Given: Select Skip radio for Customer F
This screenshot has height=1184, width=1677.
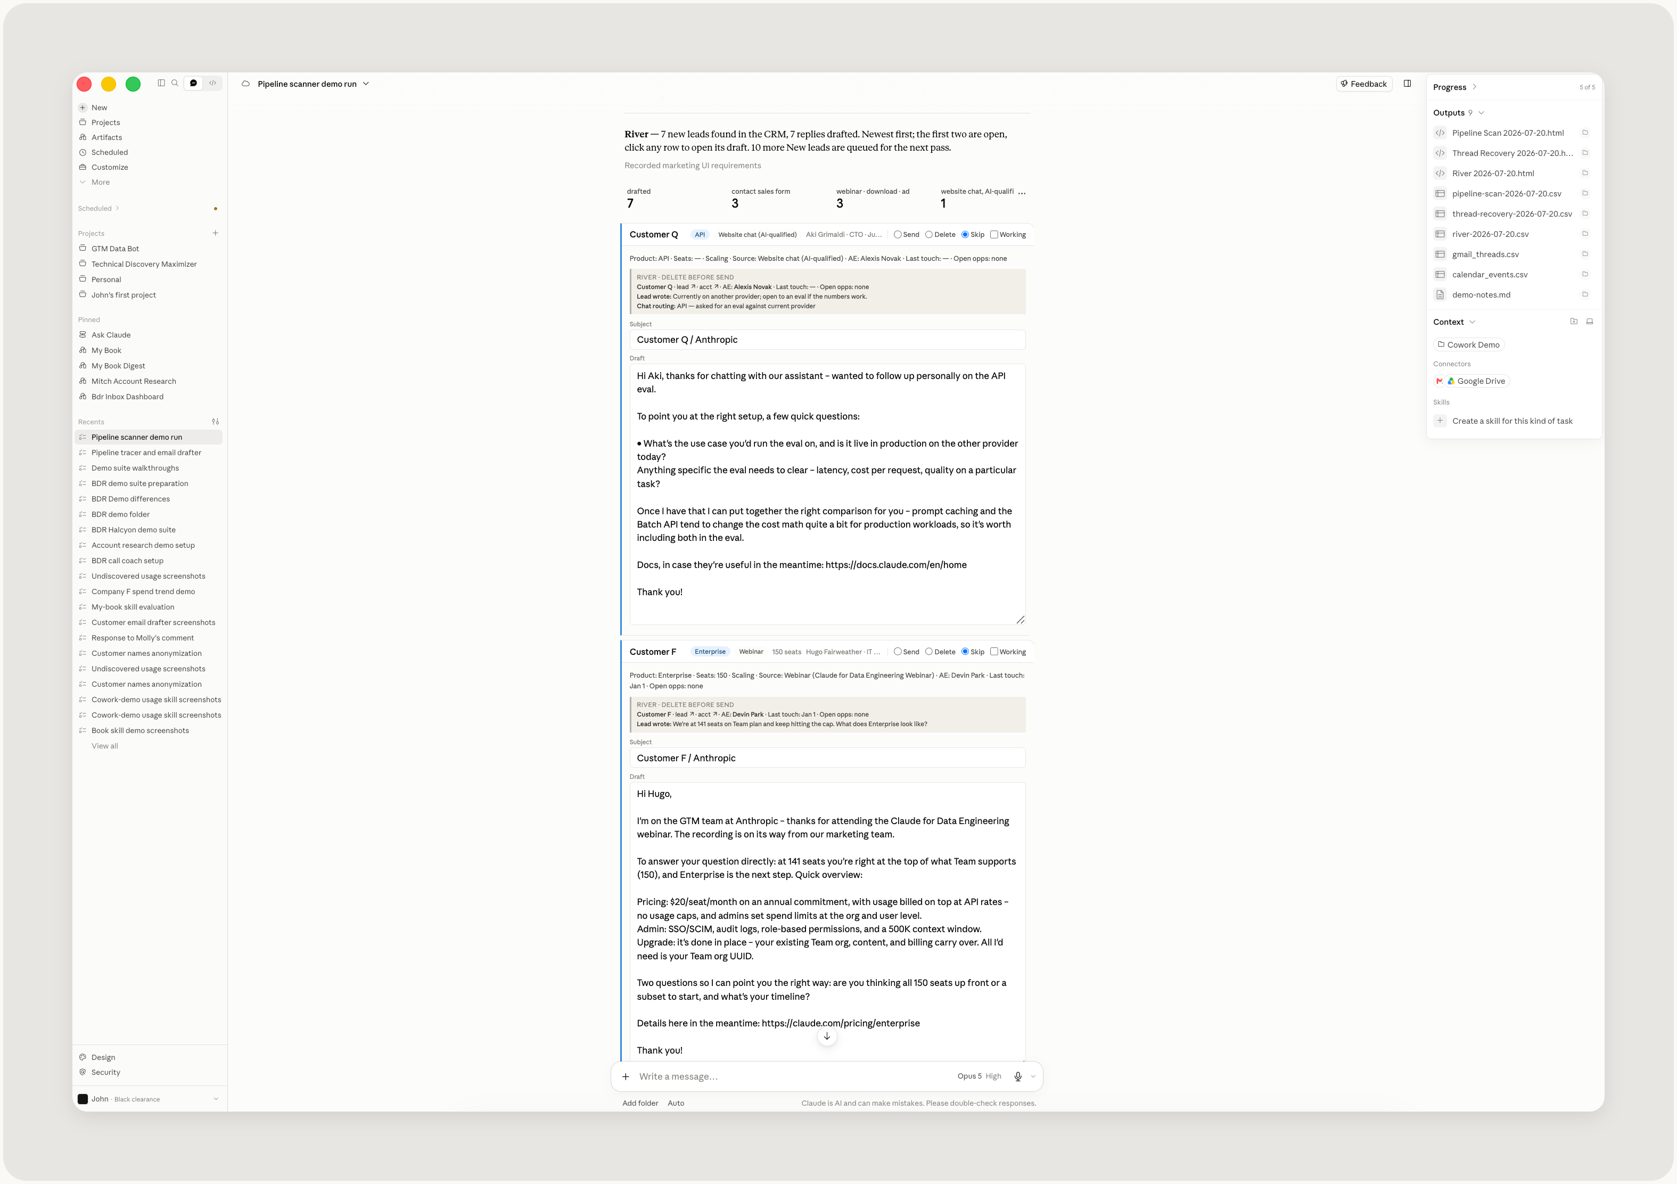Looking at the screenshot, I should click(x=965, y=652).
